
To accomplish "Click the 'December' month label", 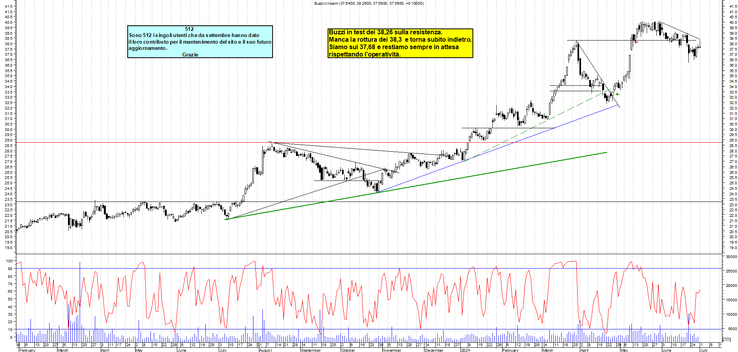I will click(434, 350).
